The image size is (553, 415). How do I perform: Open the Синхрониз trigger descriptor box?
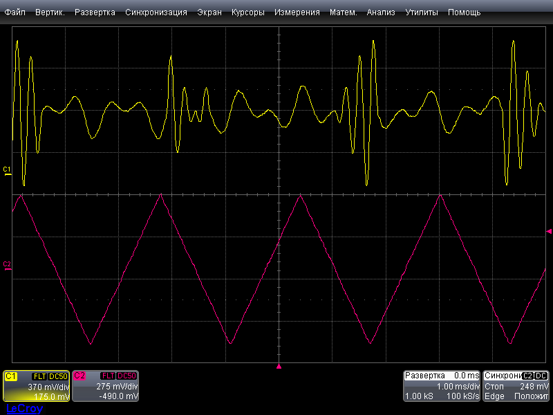(516, 386)
